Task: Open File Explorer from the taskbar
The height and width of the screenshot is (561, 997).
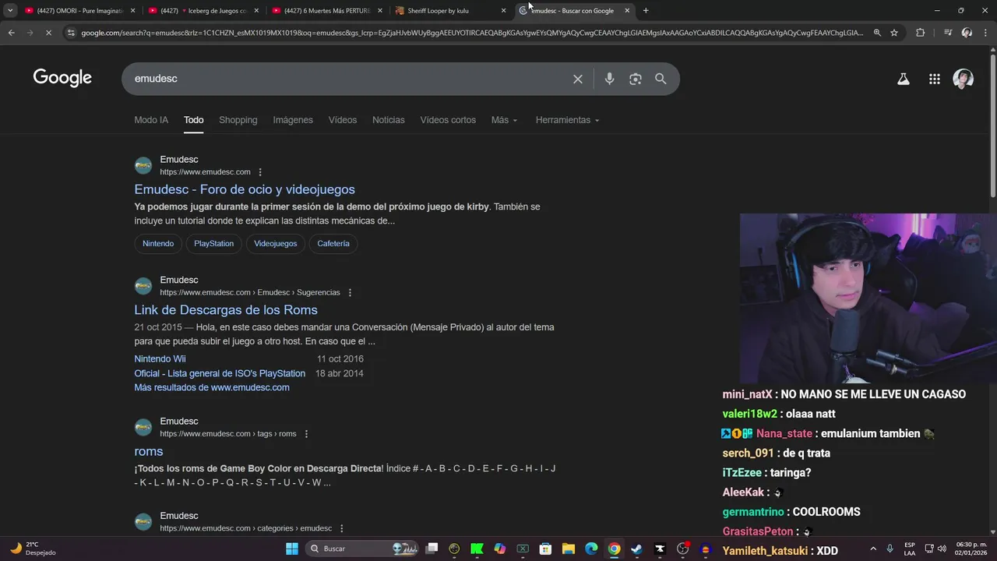Action: pyautogui.click(x=569, y=549)
